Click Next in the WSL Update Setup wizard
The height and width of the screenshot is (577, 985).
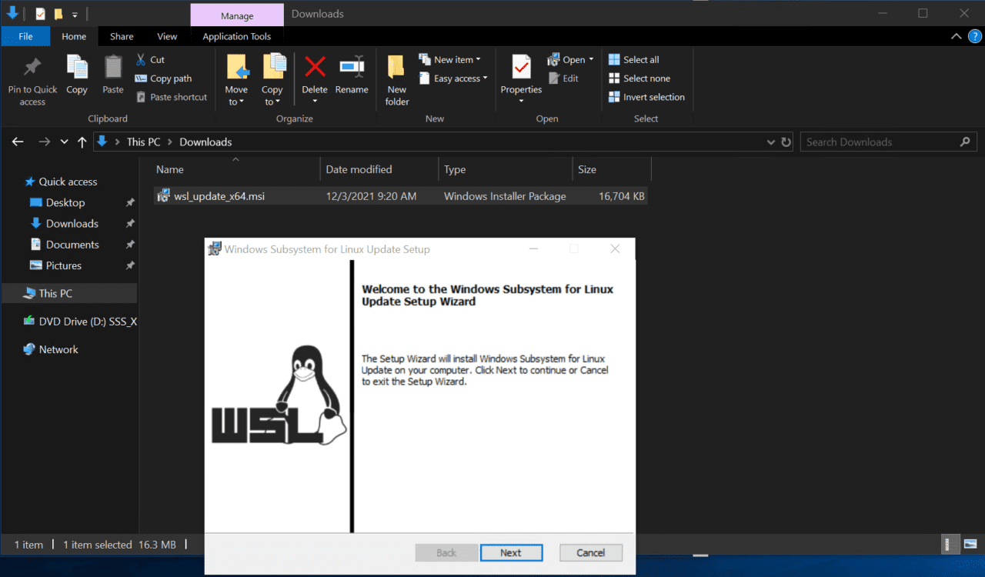[x=511, y=552]
